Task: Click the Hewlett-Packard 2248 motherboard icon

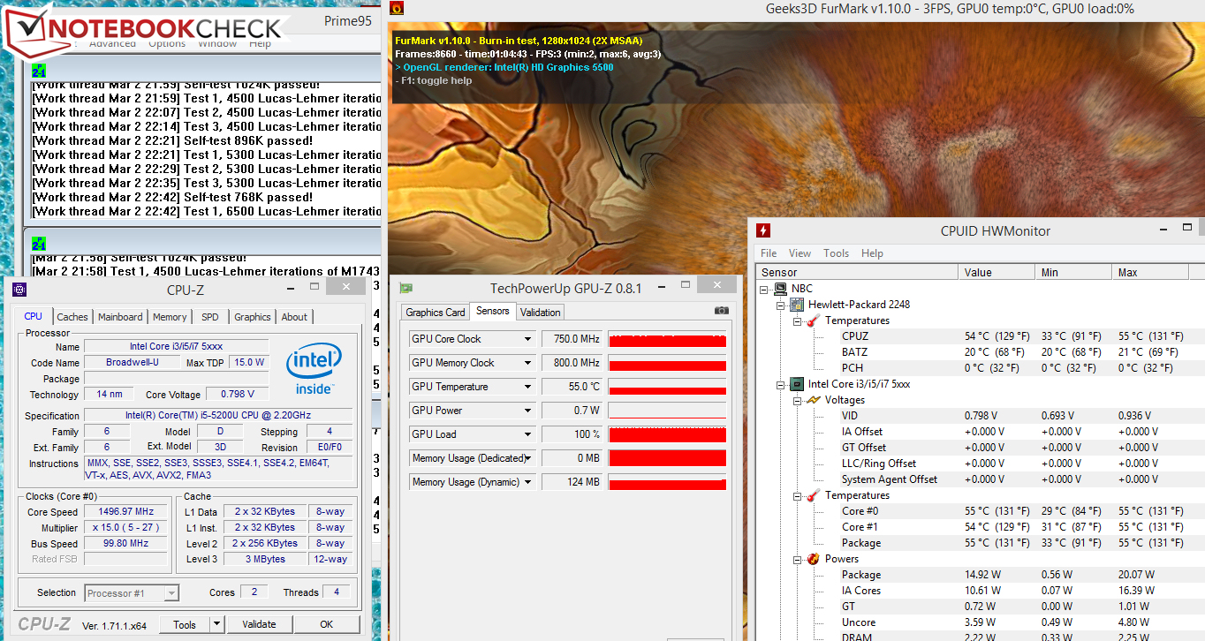Action: click(x=797, y=305)
